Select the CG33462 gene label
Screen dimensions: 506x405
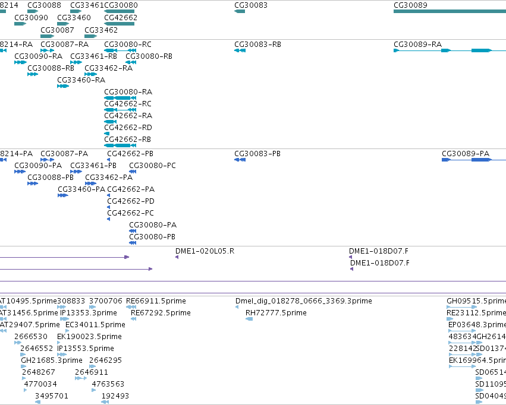(x=101, y=30)
